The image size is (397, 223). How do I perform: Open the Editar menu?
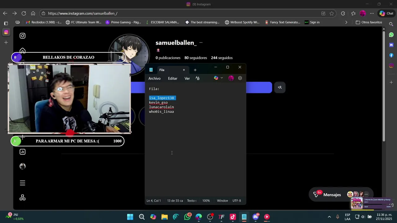173,79
